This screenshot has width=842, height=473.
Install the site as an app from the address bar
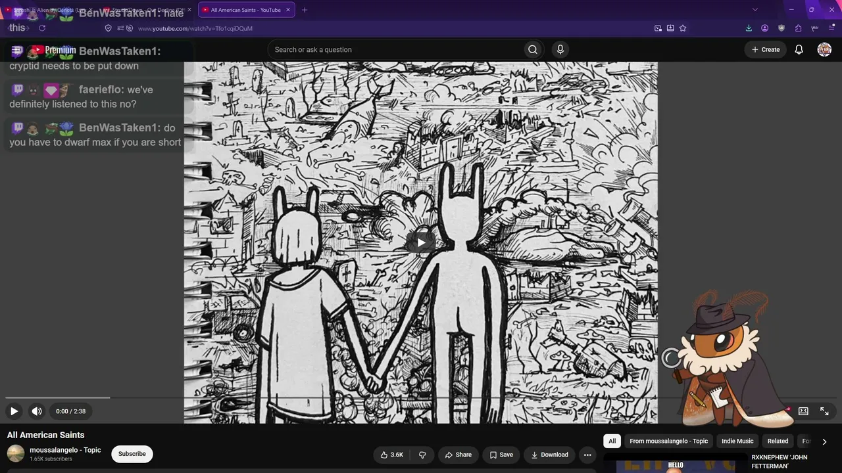pyautogui.click(x=670, y=28)
